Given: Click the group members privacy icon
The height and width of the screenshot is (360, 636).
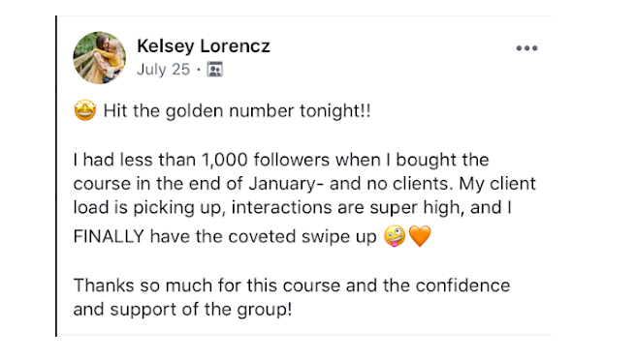Looking at the screenshot, I should 214,70.
